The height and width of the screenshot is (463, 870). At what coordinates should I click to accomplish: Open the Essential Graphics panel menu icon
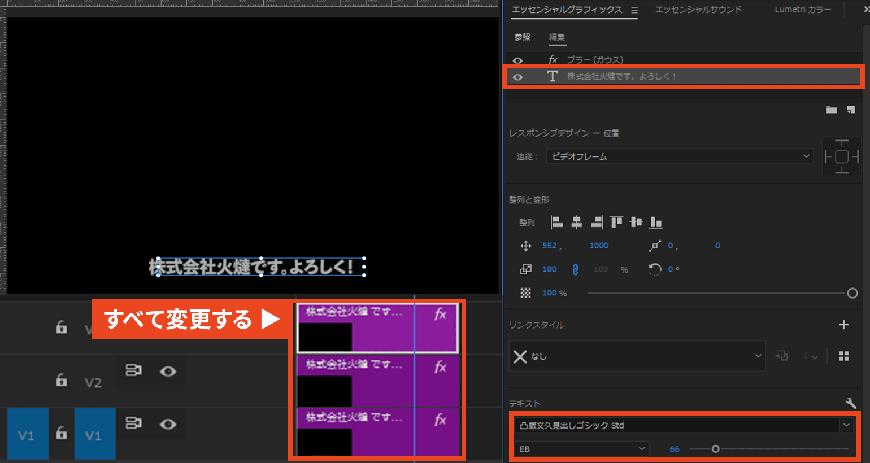click(x=634, y=10)
